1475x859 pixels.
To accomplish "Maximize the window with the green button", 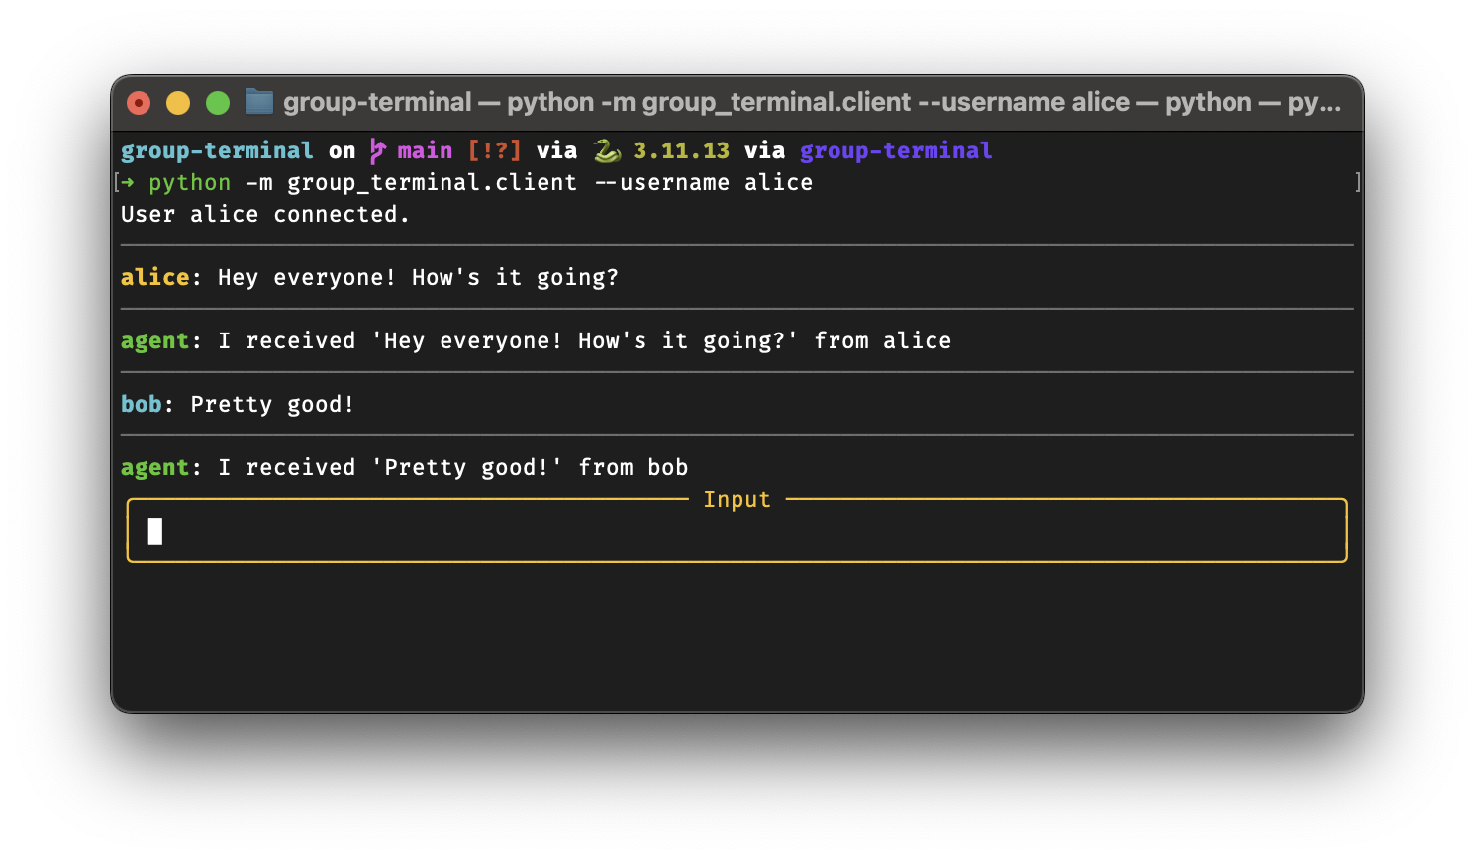I will pyautogui.click(x=218, y=103).
